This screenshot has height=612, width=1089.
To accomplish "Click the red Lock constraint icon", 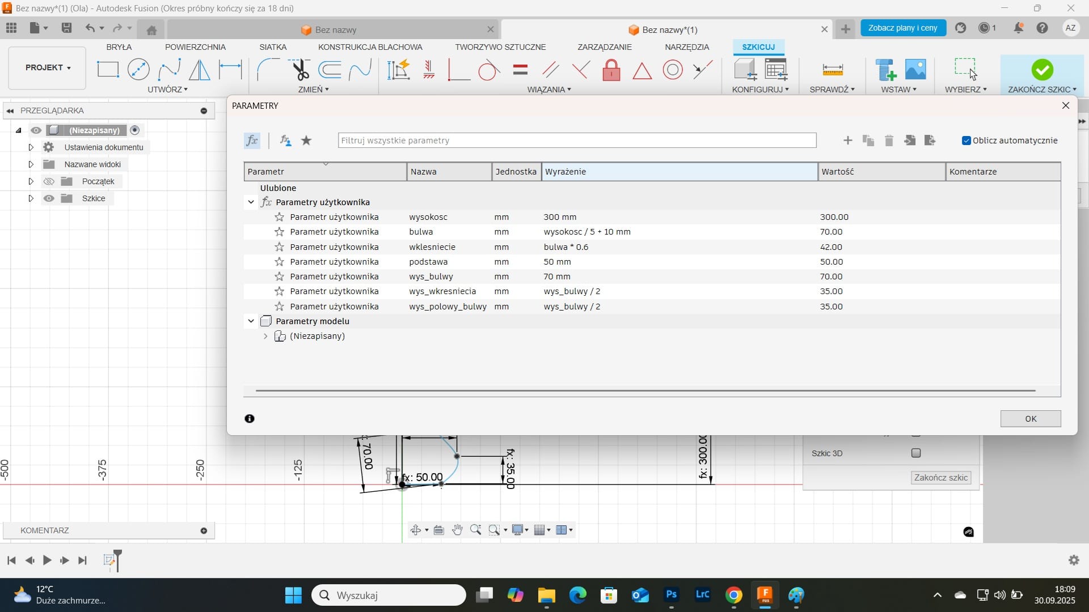I will click(611, 70).
